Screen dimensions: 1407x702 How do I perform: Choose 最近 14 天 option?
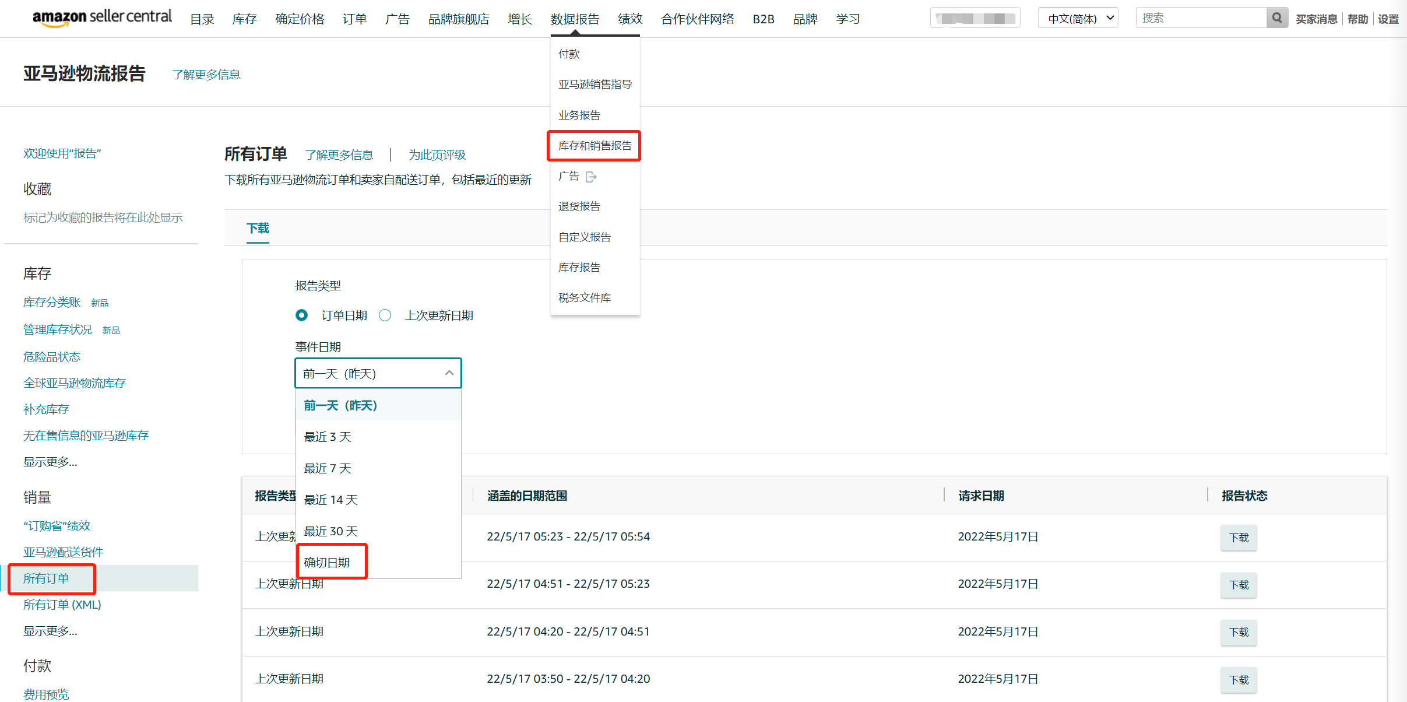[x=378, y=500]
